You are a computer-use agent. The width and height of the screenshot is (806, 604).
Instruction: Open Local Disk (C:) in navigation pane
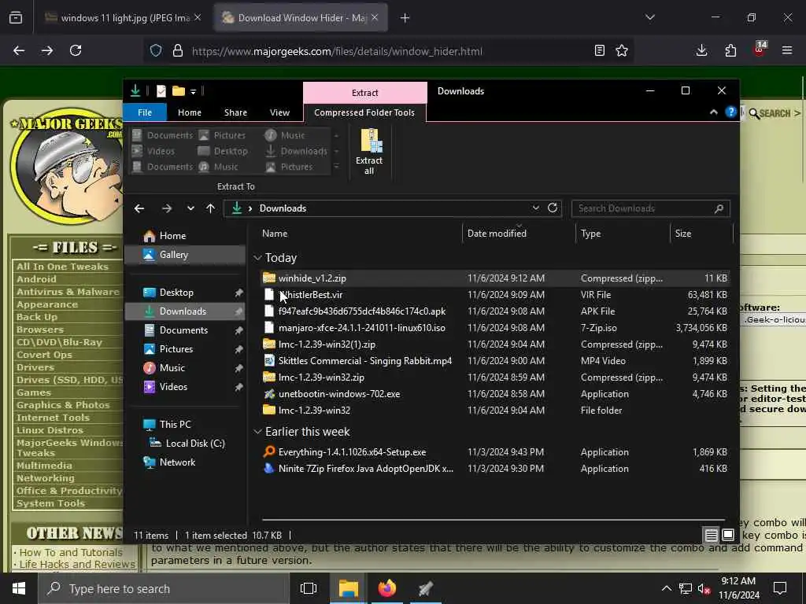[x=195, y=444]
